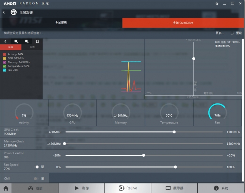Click the Activity 7% gauge
This screenshot has height=193, width=245.
[x=24, y=113]
